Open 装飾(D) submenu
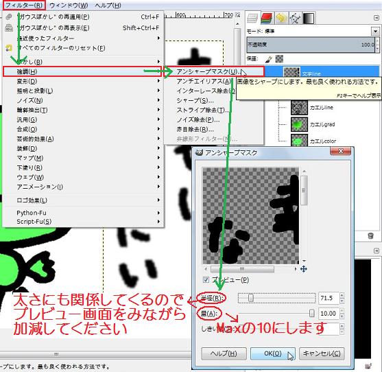This screenshot has width=382, height=372. (83, 148)
